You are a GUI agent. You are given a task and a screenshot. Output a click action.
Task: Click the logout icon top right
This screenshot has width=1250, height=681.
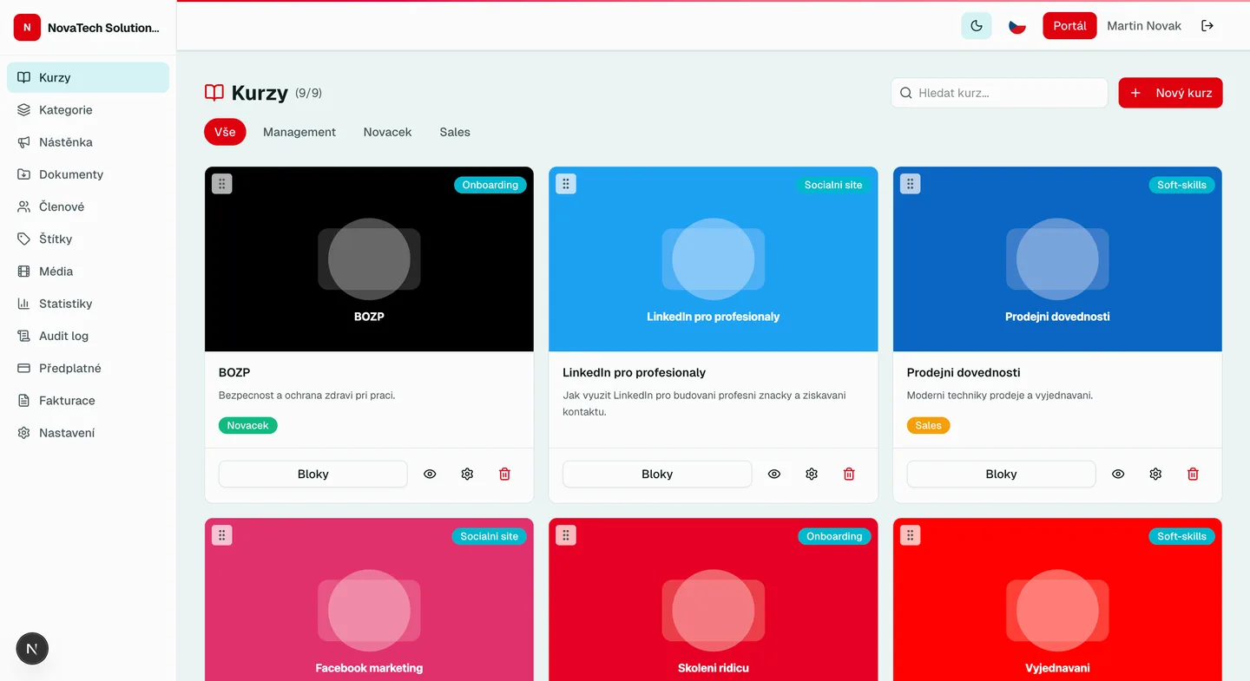pyautogui.click(x=1207, y=25)
